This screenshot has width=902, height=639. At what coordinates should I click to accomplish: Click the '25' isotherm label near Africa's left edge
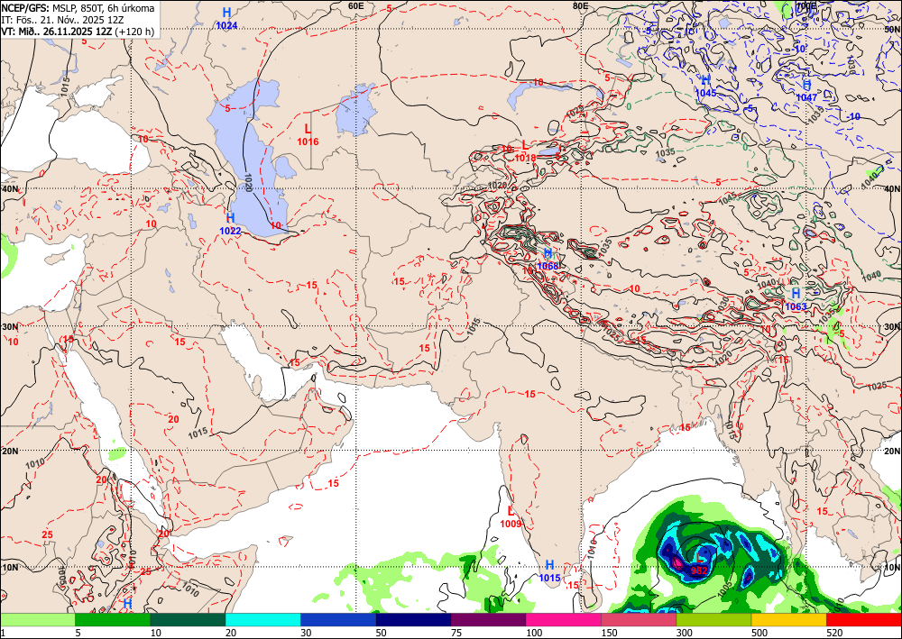coord(47,535)
